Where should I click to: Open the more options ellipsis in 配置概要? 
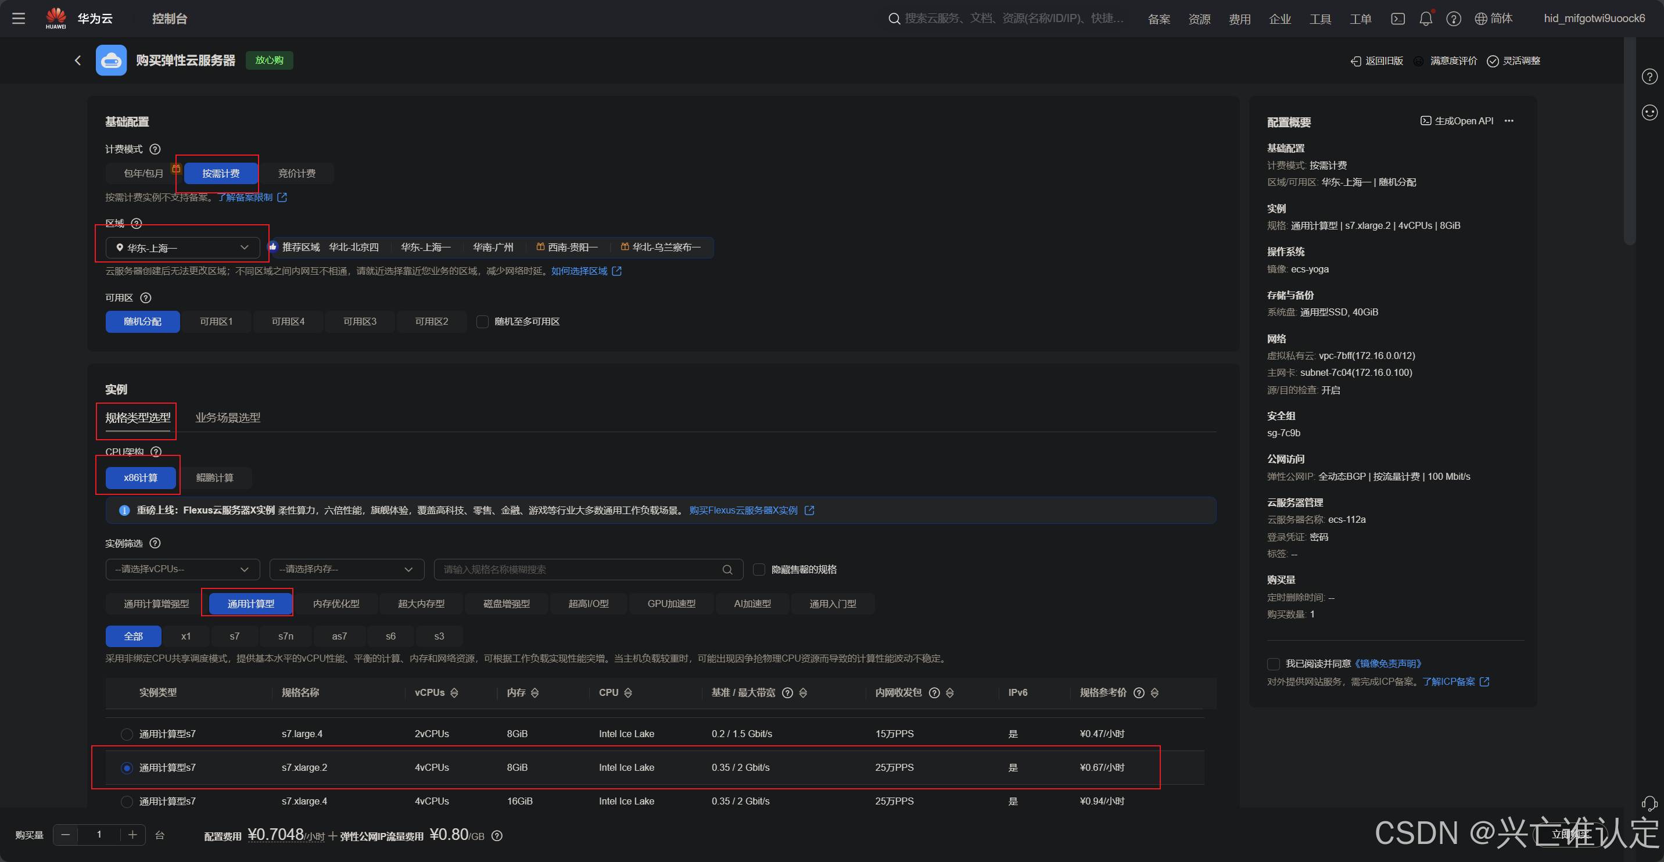point(1509,121)
